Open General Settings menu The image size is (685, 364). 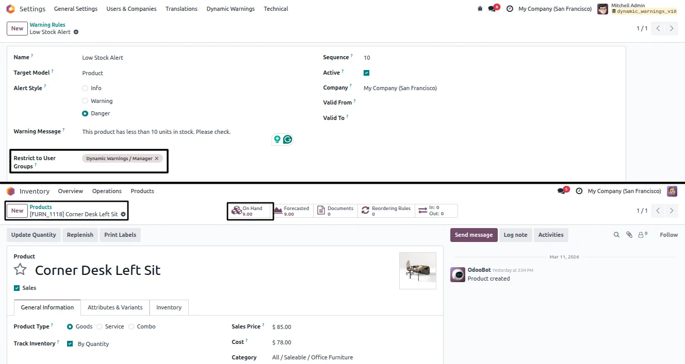pyautogui.click(x=76, y=9)
